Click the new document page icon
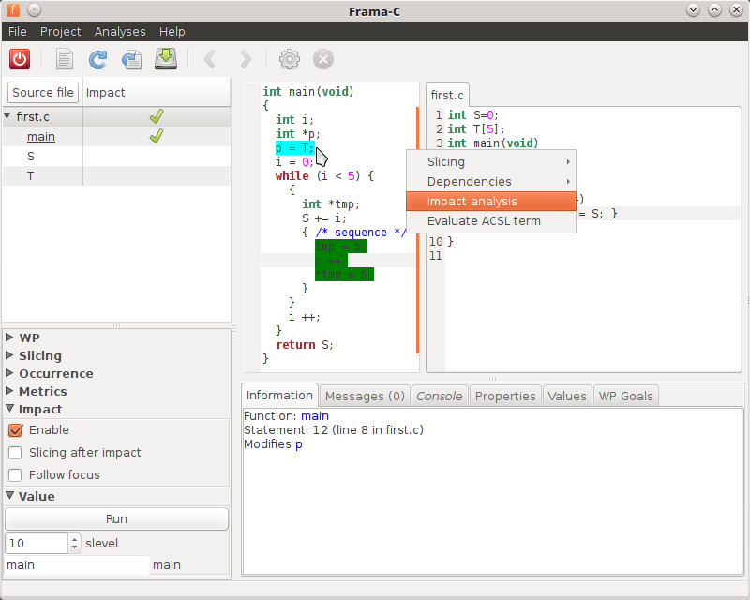Viewport: 750px width, 600px height. (x=64, y=59)
